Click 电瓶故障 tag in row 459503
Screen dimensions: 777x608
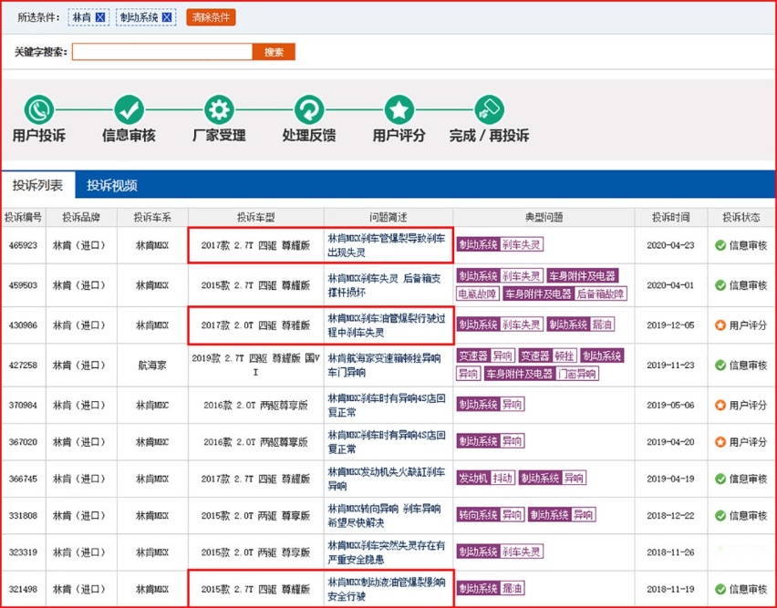pyautogui.click(x=477, y=294)
